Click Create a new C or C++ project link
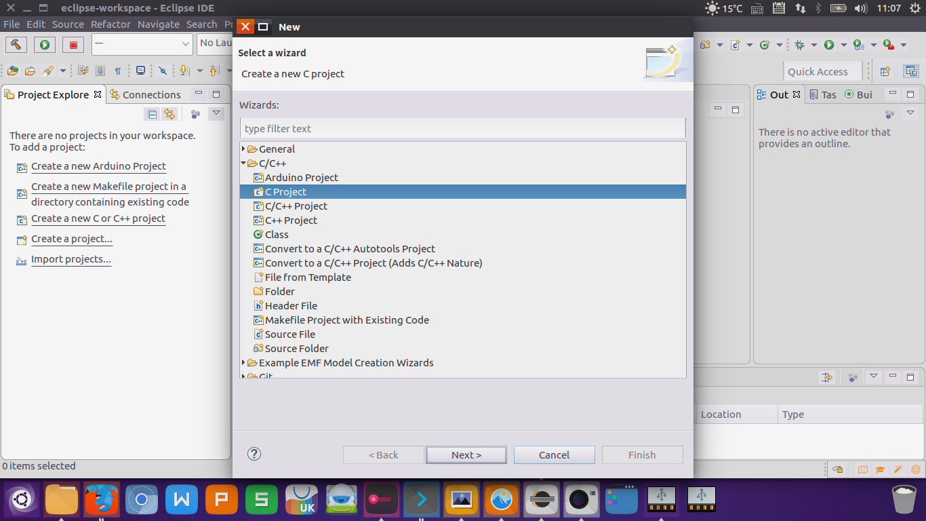The width and height of the screenshot is (926, 521). (x=98, y=218)
